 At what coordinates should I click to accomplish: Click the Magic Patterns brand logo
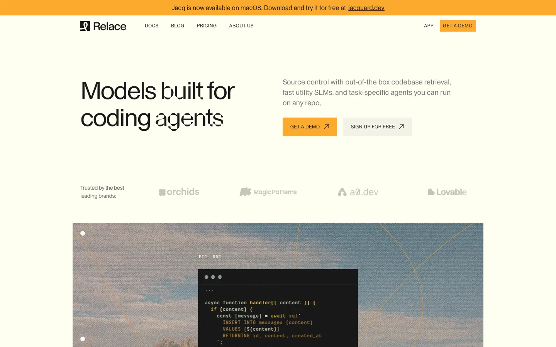[268, 192]
